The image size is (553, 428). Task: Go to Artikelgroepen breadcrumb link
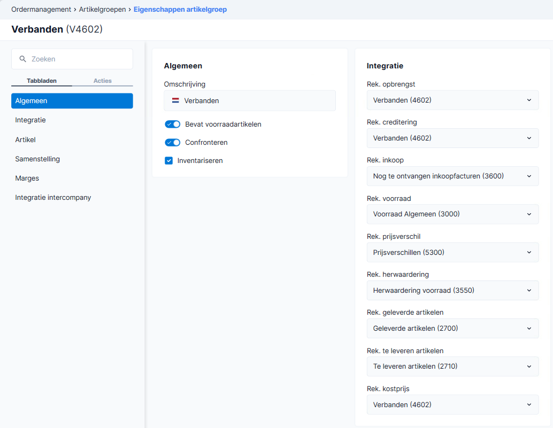pos(102,10)
